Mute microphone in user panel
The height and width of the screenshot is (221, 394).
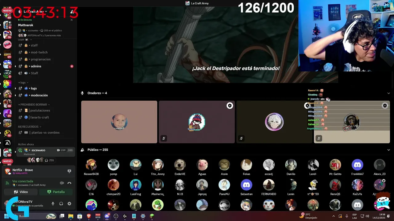pos(53,204)
